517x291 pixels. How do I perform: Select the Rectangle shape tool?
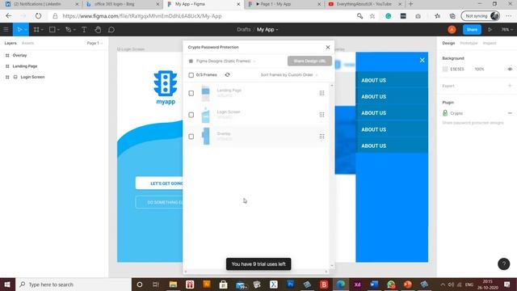point(52,30)
